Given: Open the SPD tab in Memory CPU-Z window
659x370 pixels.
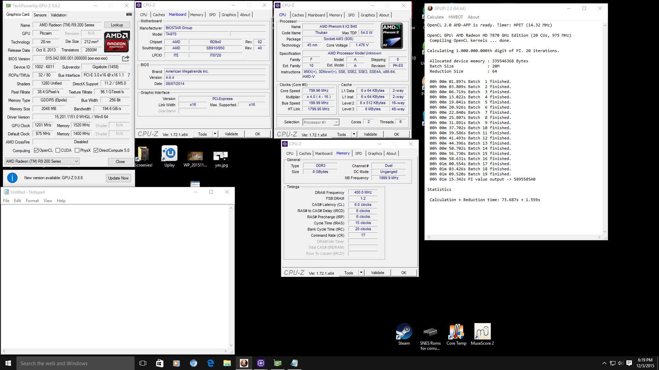Looking at the screenshot, I should click(358, 153).
